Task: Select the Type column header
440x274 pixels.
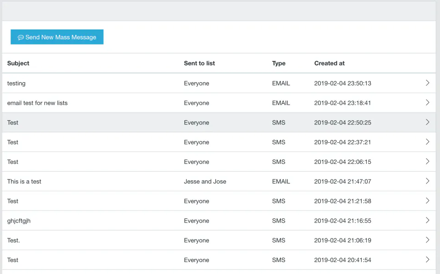Action: tap(279, 63)
